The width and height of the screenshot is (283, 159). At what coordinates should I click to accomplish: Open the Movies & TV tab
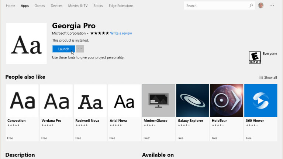pos(78,6)
